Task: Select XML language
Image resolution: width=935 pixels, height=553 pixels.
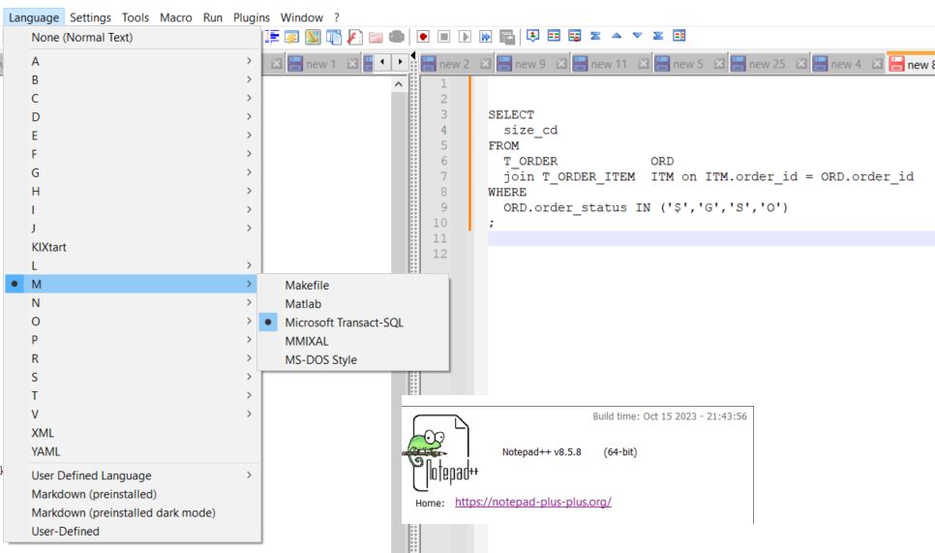Action: [x=133, y=433]
